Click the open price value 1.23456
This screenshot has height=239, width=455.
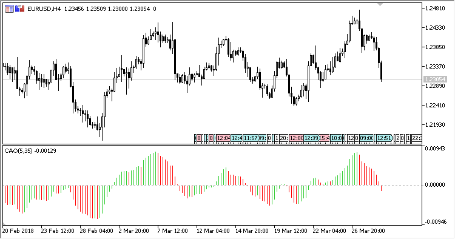click(74, 9)
